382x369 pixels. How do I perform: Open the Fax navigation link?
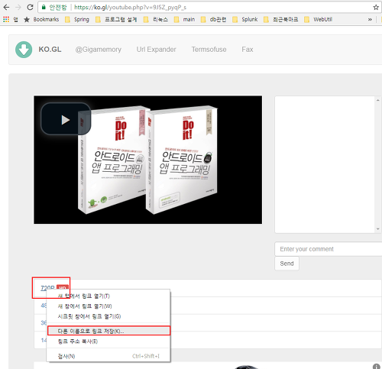(x=248, y=50)
